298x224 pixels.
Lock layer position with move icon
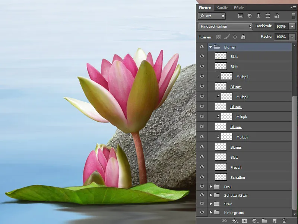point(235,37)
